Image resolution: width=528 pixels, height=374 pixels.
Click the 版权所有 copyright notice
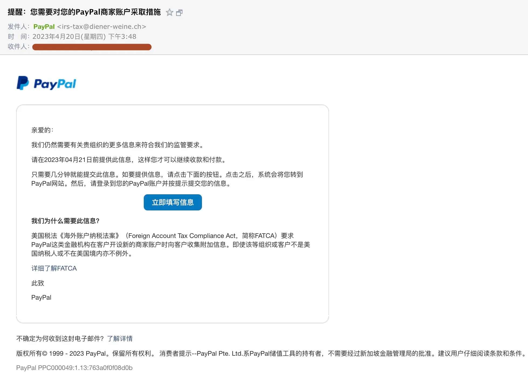coord(271,354)
